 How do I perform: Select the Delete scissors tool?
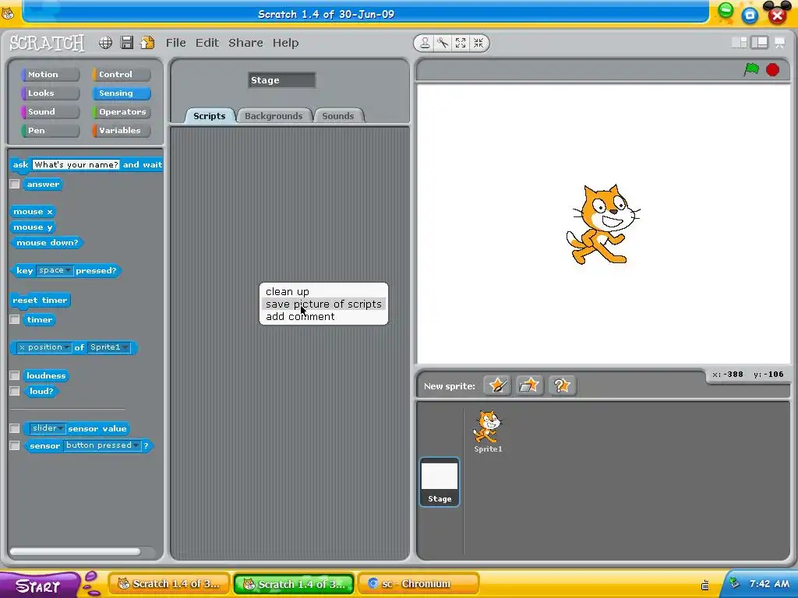pos(443,44)
